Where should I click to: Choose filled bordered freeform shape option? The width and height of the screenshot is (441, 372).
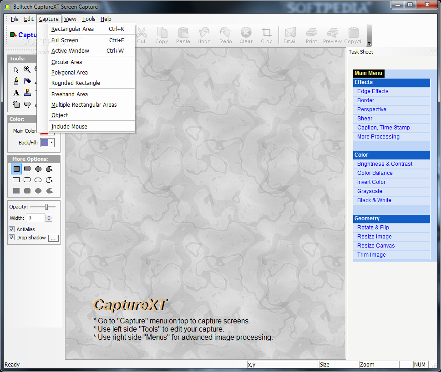point(49,169)
